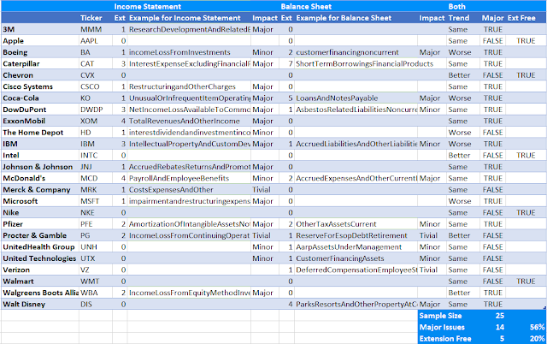Select the INTC ticker cell
This screenshot has height=344, width=547.
click(96, 156)
